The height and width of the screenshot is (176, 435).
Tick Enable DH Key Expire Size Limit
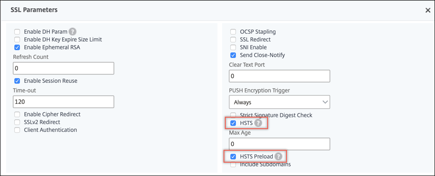[x=17, y=40]
